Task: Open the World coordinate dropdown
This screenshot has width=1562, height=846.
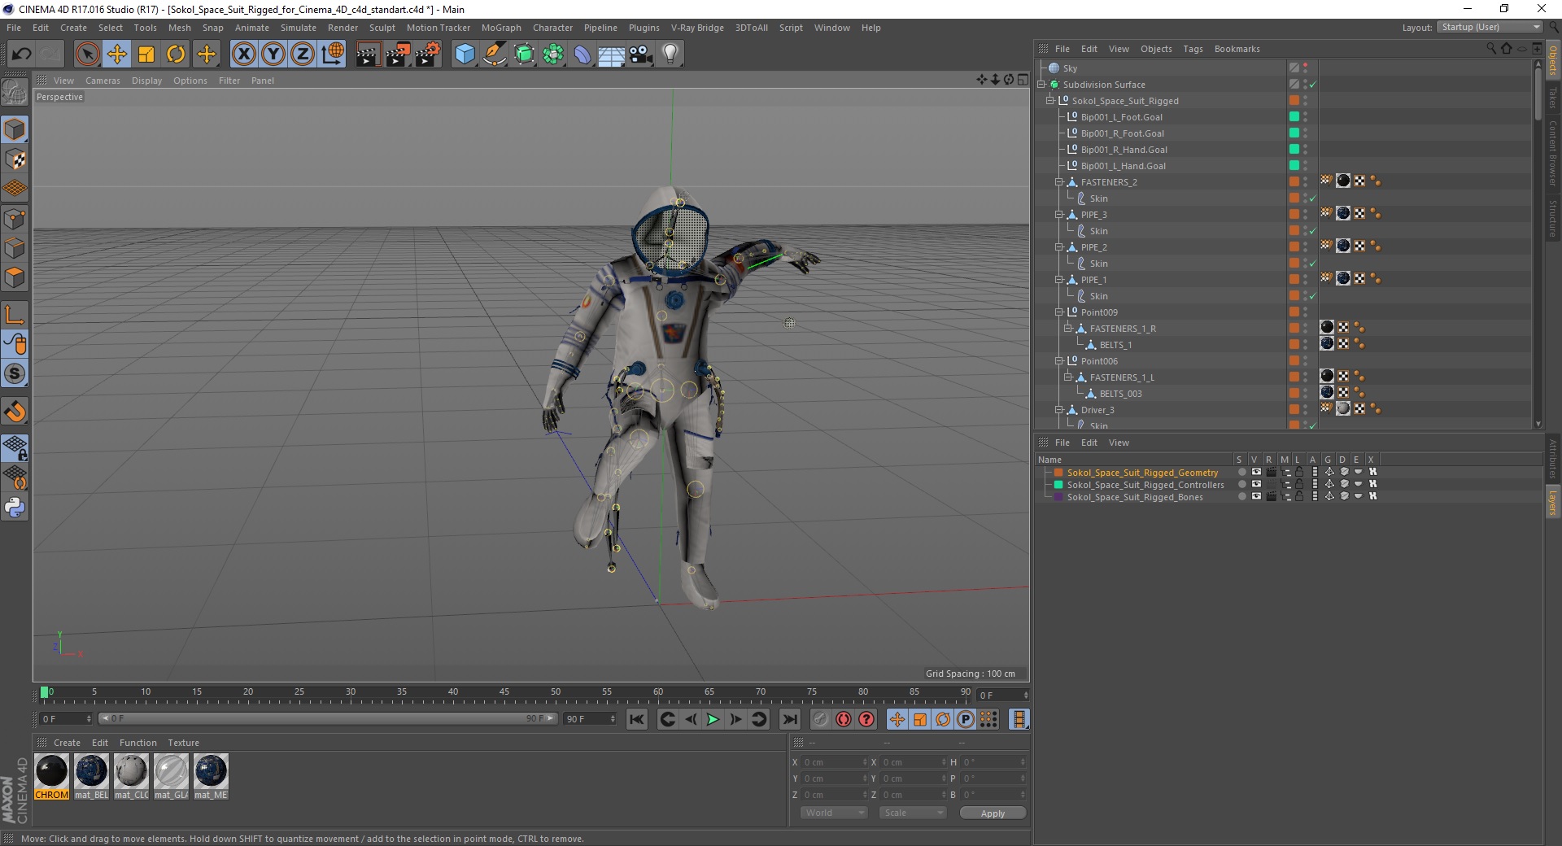Action: [x=834, y=813]
